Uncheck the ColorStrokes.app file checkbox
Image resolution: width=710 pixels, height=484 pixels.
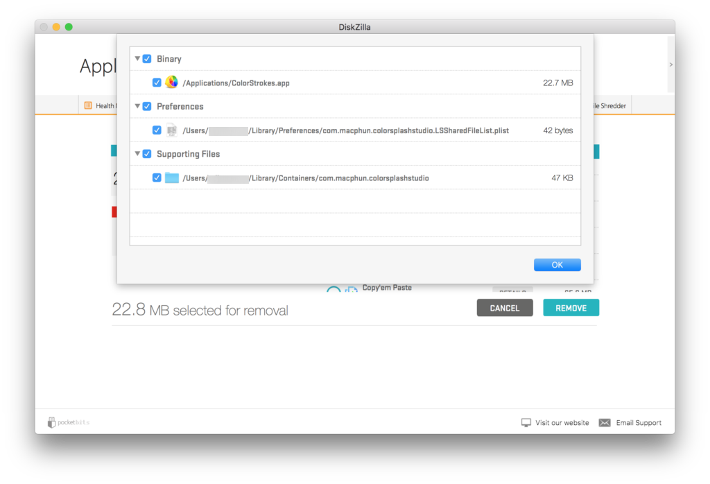point(157,83)
